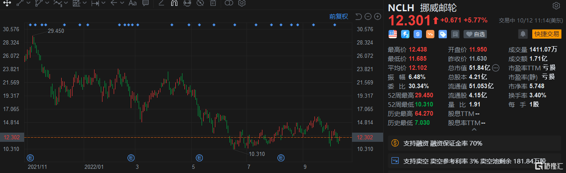Toggle 自选 watchlist favorite
This screenshot has height=173, width=566.
click(475, 34)
